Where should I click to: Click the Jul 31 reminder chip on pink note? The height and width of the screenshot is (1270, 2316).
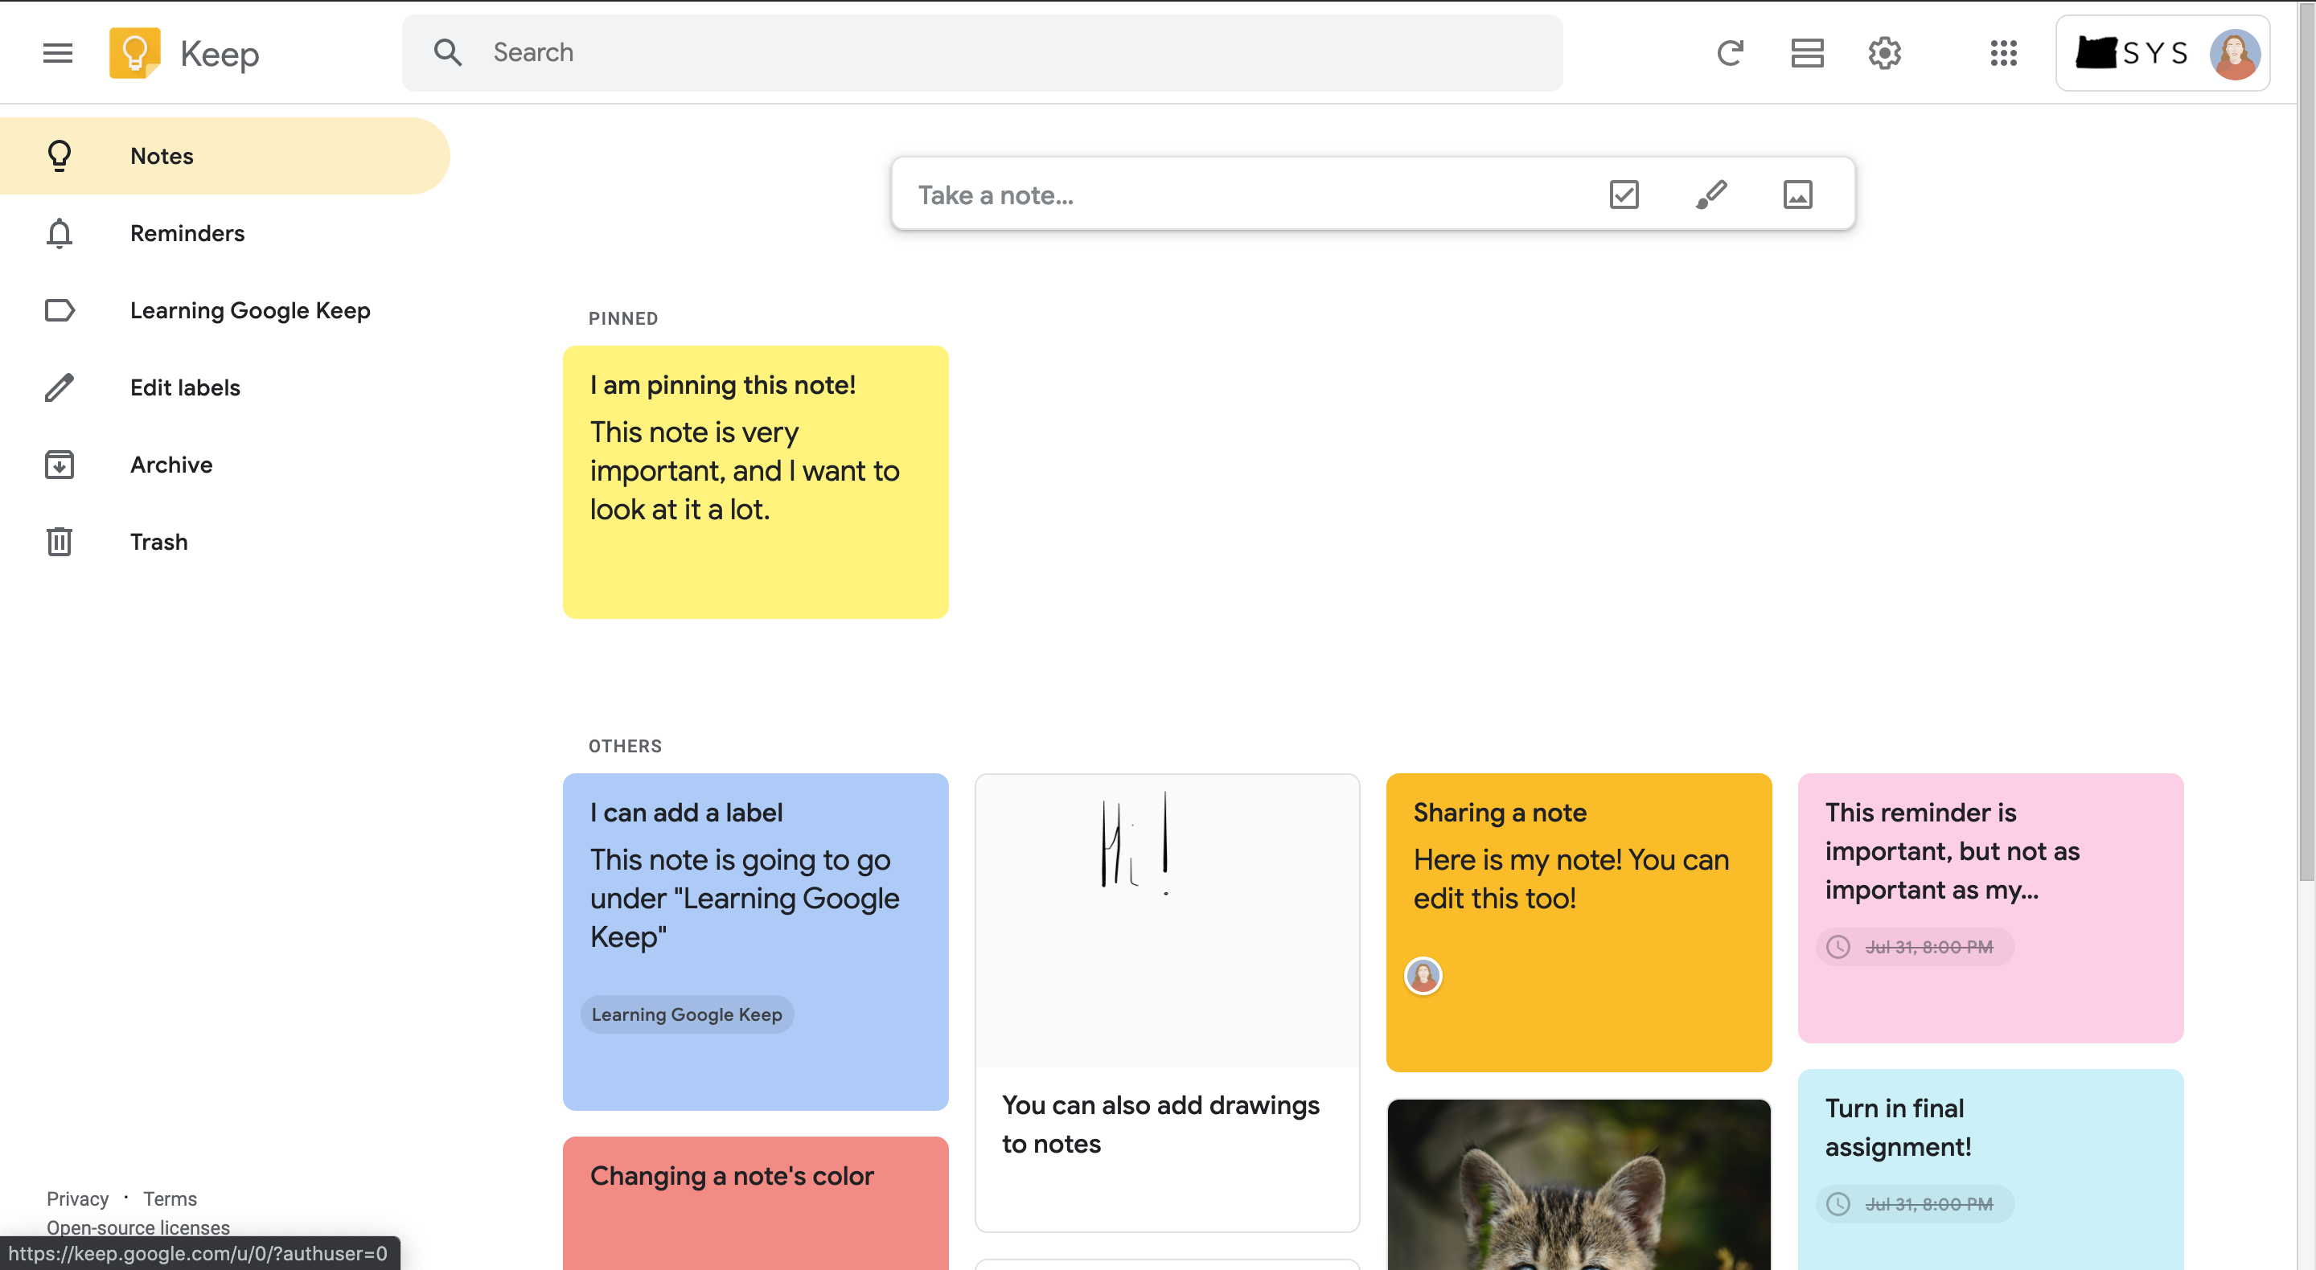coord(1915,946)
